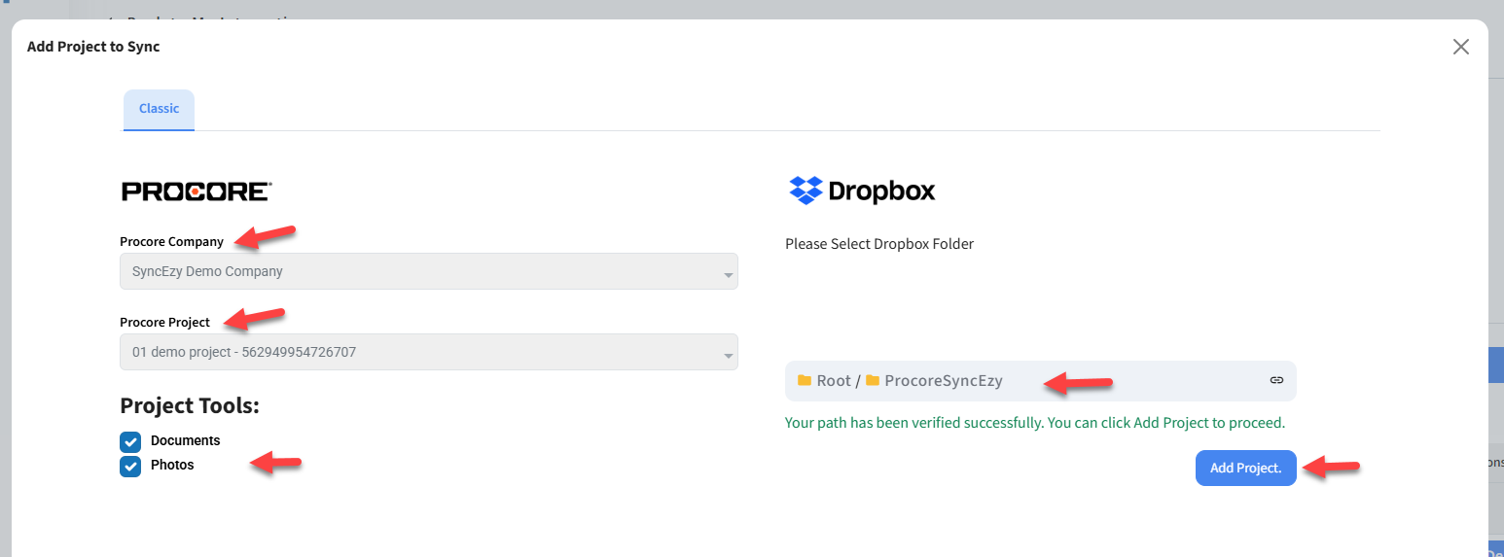The width and height of the screenshot is (1504, 557).
Task: Click the Project Tools heading
Action: pos(190,405)
